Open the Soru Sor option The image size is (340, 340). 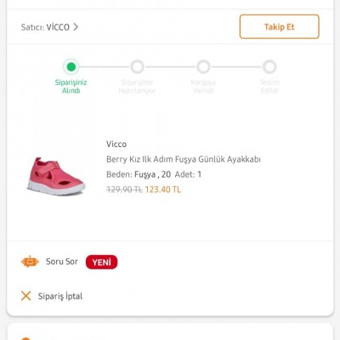pyautogui.click(x=62, y=262)
